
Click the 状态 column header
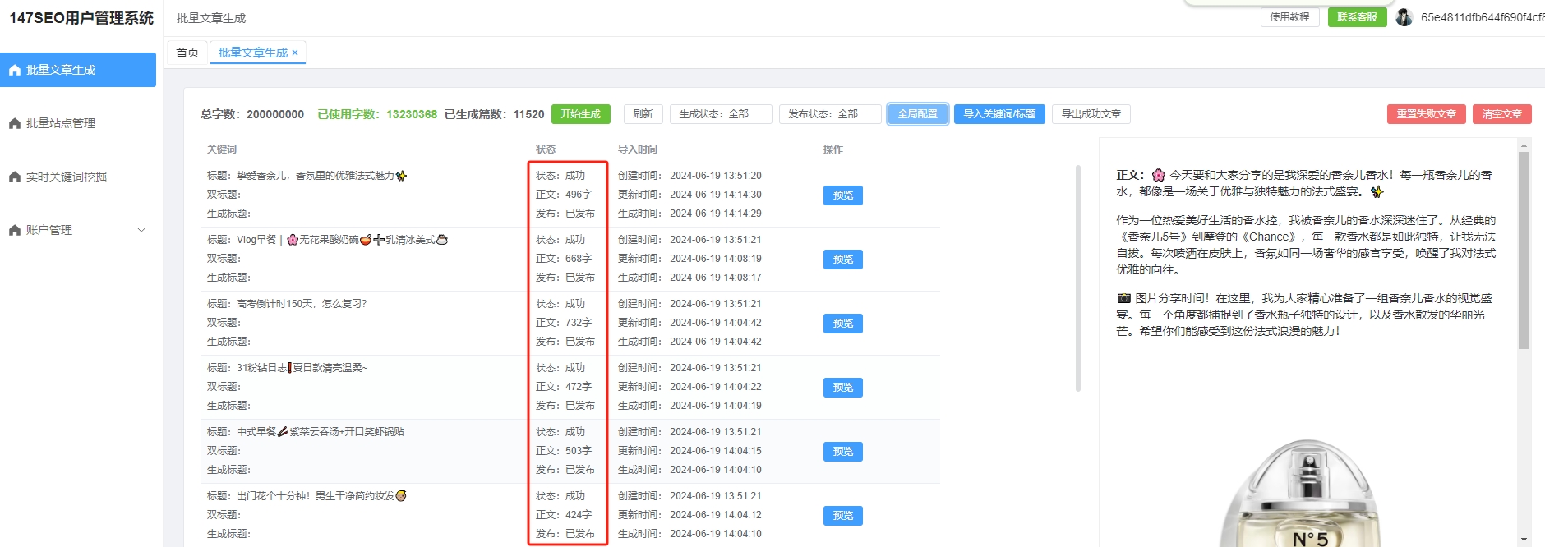pos(546,149)
